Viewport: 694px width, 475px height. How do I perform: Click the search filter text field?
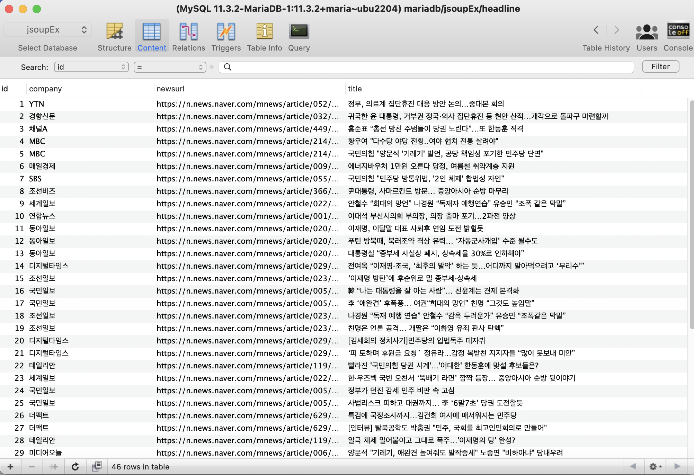(x=429, y=67)
